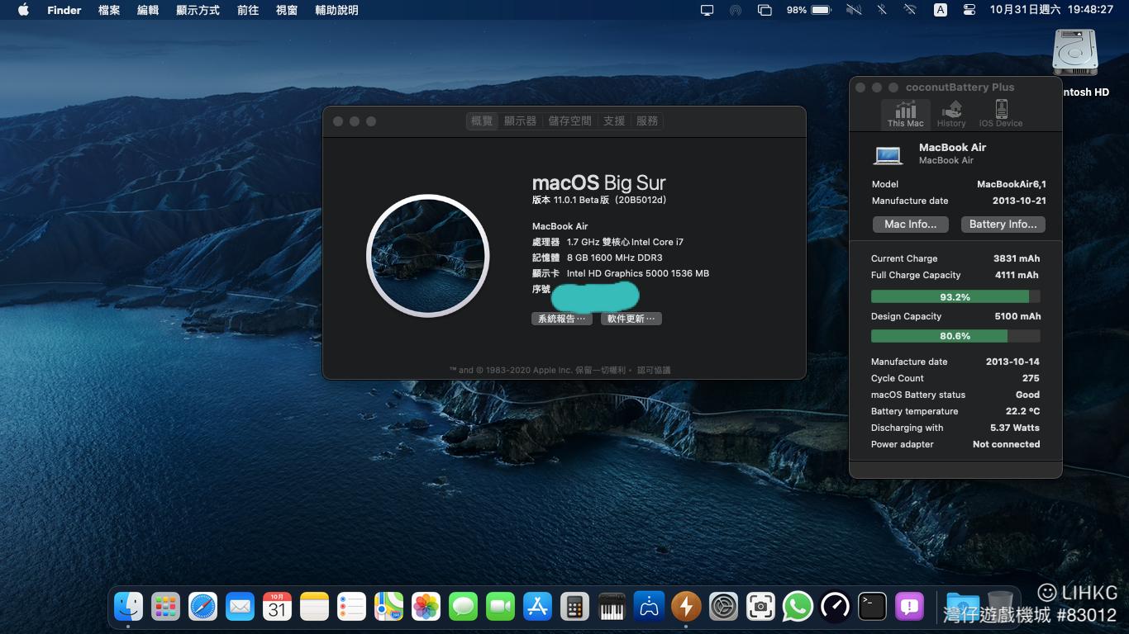Open the 顯示方式 menu

point(198,10)
